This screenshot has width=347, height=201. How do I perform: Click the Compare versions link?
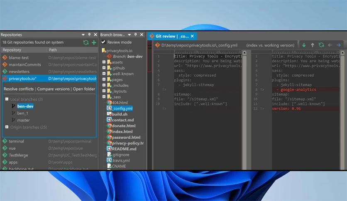click(x=53, y=89)
